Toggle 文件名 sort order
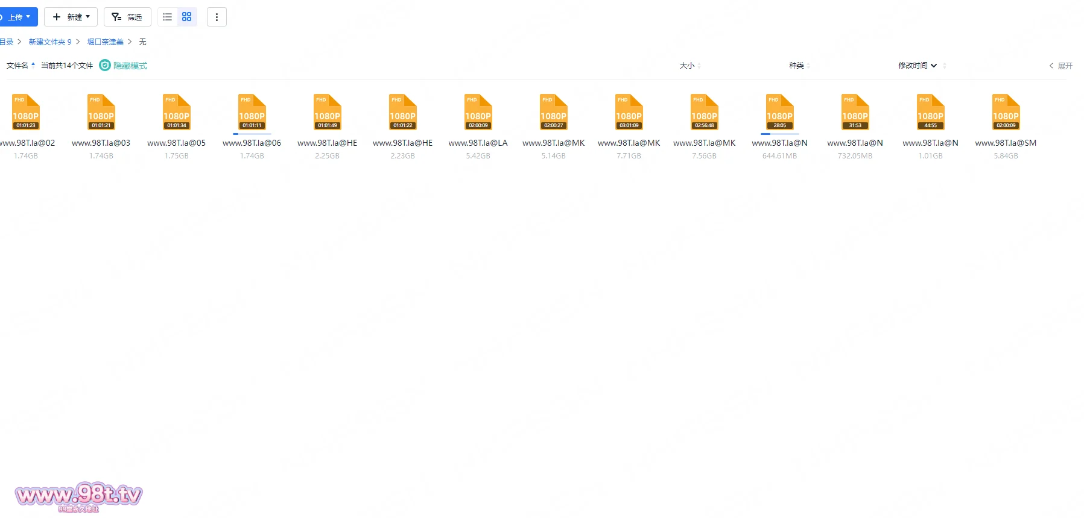This screenshot has height=518, width=1084. pyautogui.click(x=18, y=66)
